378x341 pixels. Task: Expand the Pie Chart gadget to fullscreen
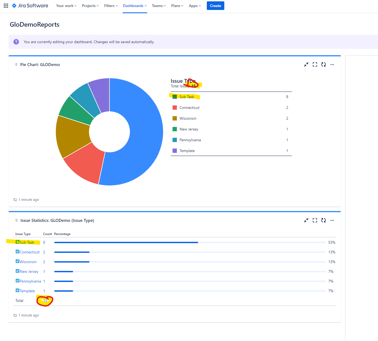[x=315, y=64]
